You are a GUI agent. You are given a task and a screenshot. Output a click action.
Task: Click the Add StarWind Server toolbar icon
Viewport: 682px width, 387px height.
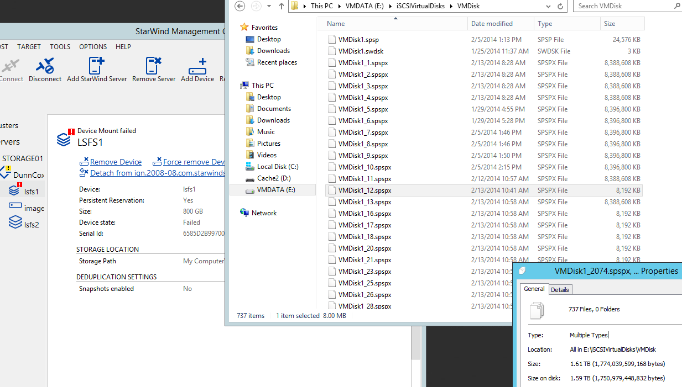tap(96, 66)
